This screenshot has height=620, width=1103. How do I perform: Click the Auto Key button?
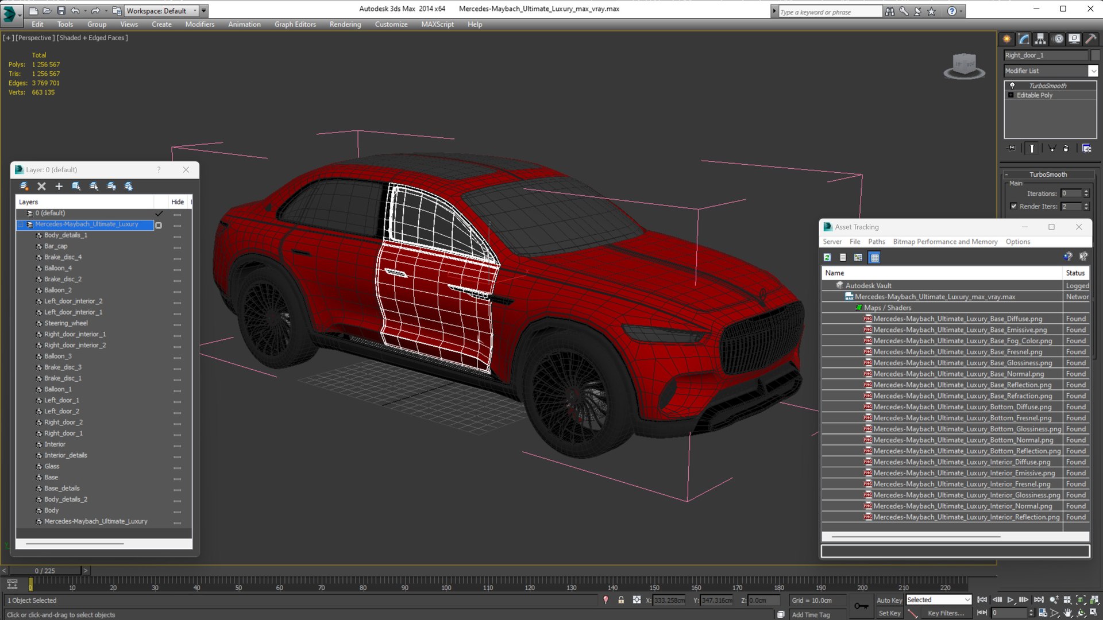(x=889, y=600)
